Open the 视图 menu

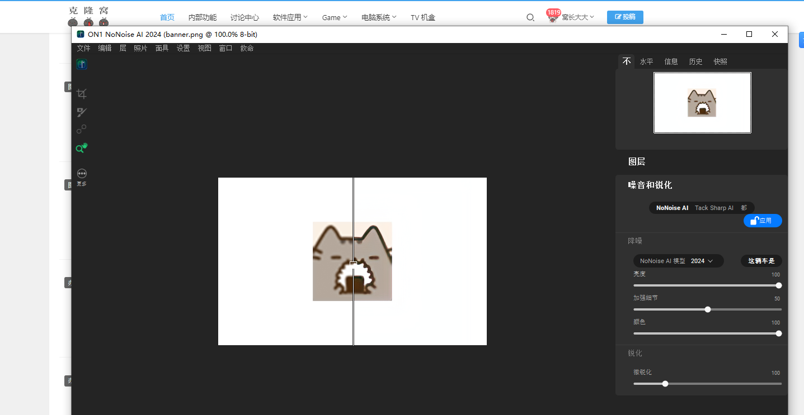204,49
